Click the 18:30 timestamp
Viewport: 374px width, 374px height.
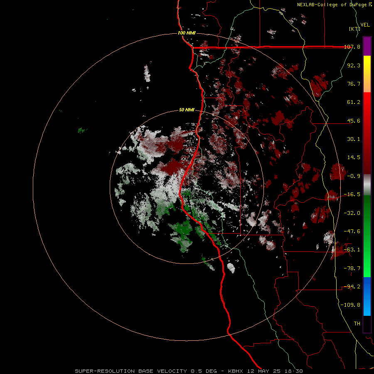[x=293, y=371]
